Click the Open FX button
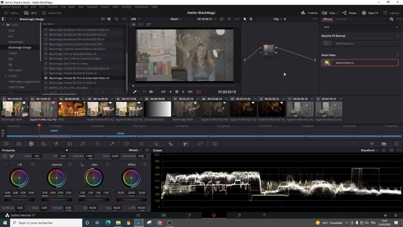The image size is (403, 227). 370,13
